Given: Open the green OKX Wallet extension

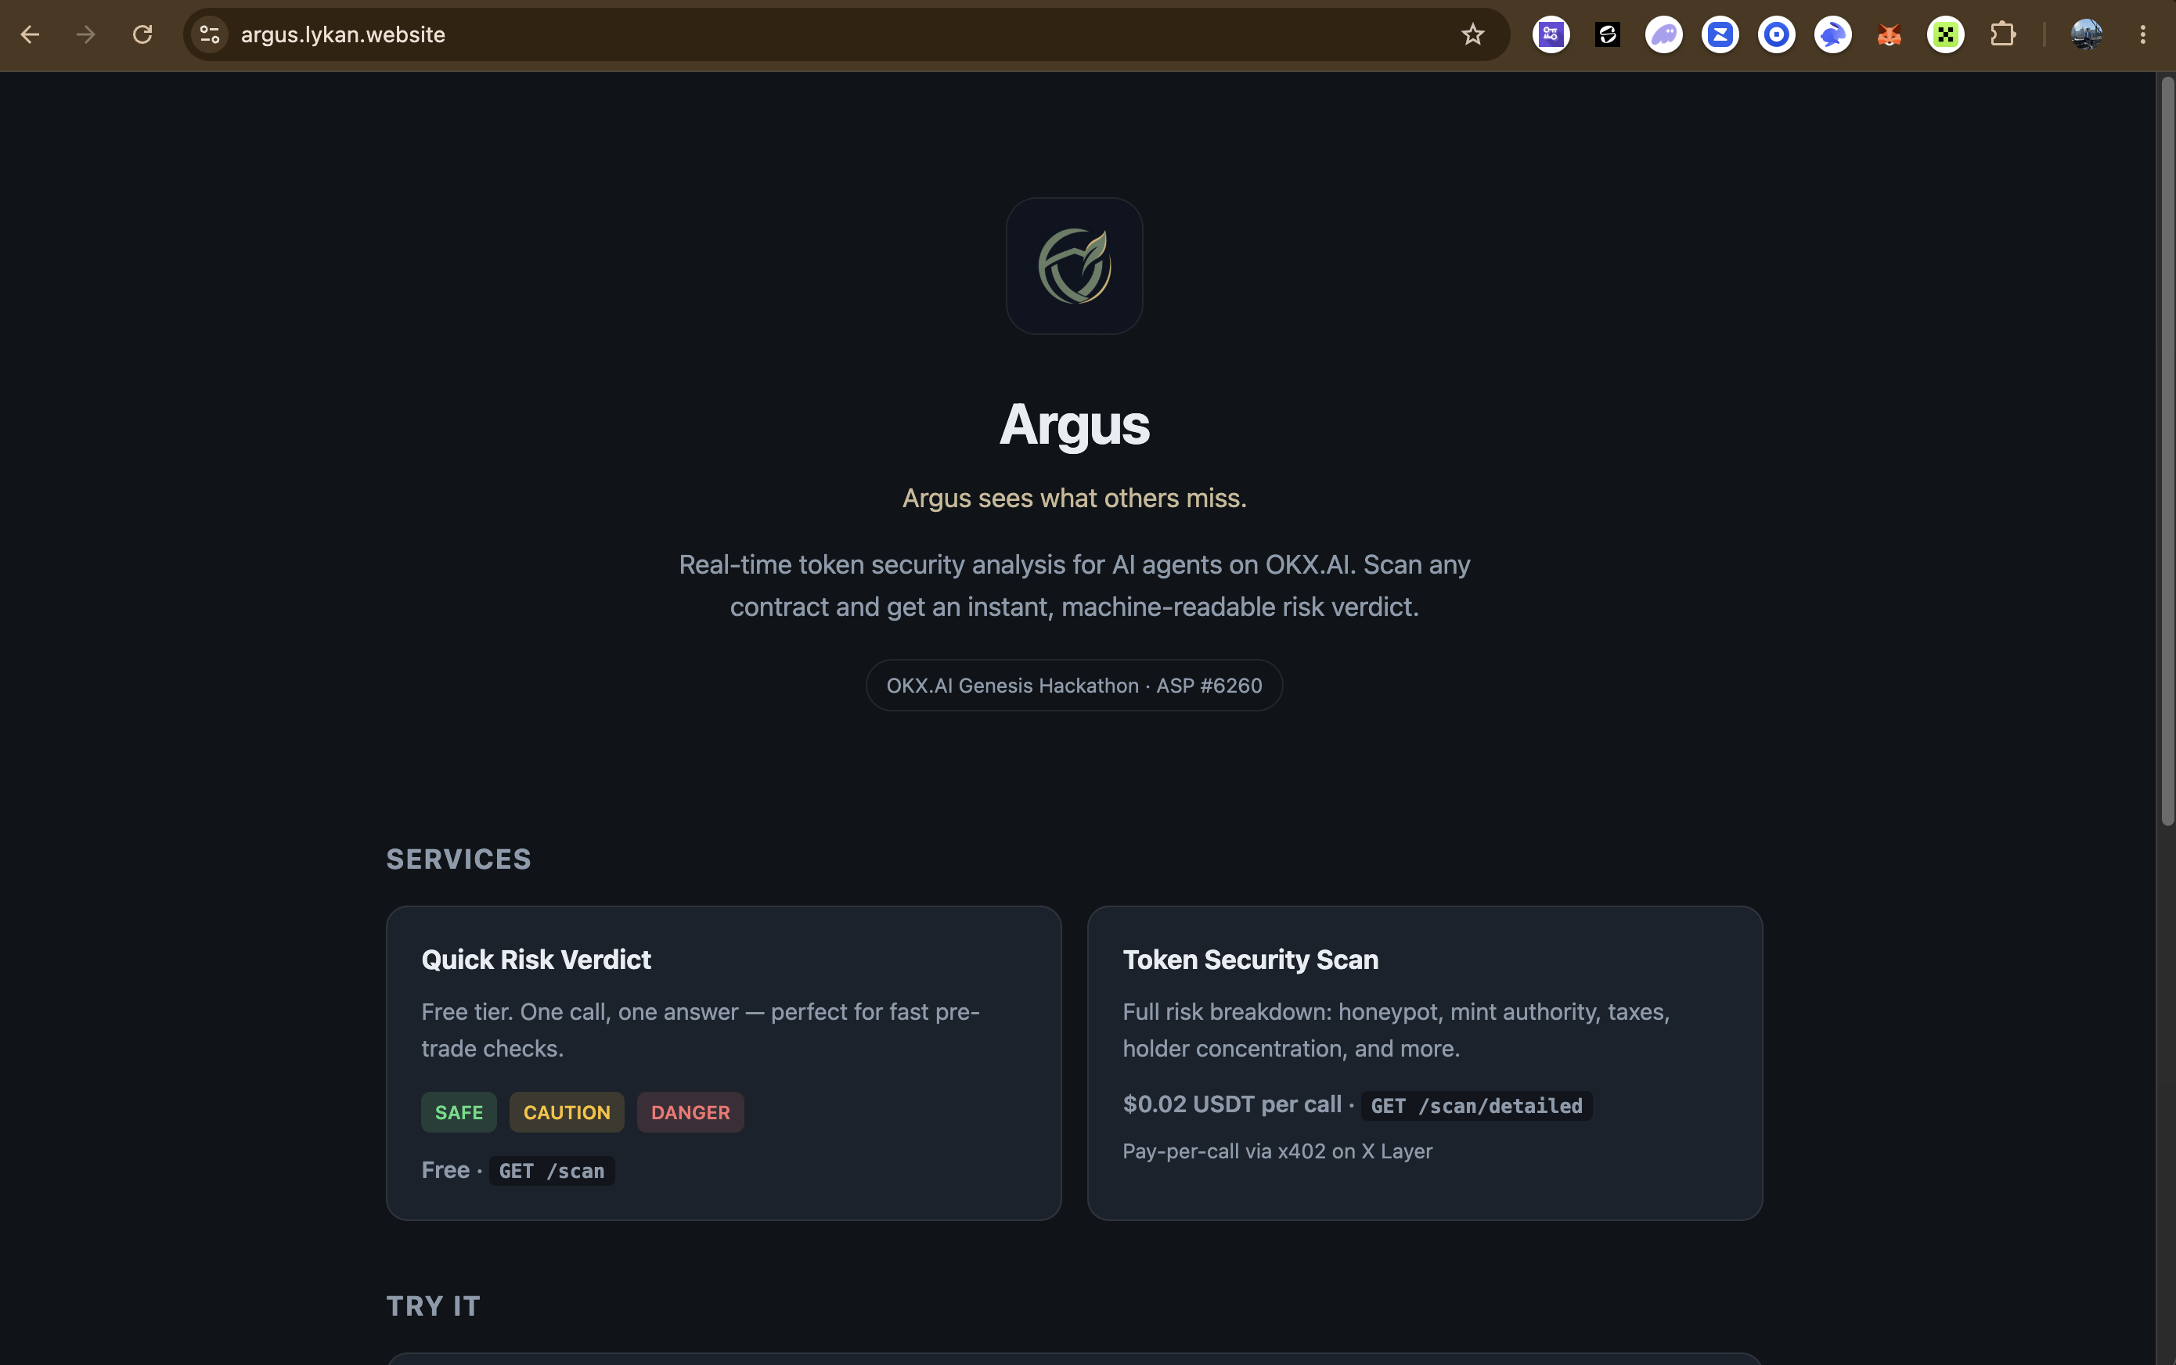Looking at the screenshot, I should [1946, 34].
